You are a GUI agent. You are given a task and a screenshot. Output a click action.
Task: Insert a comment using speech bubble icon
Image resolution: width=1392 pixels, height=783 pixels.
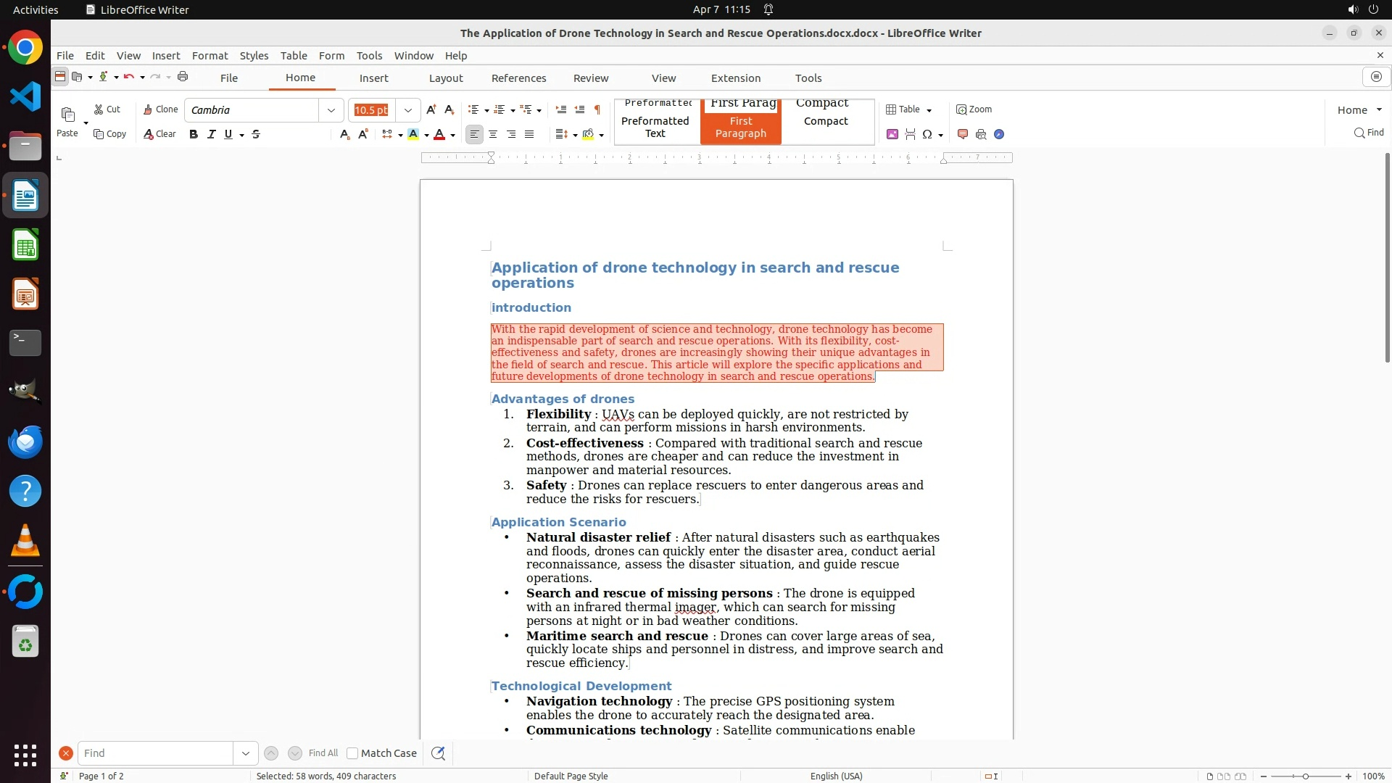tap(963, 134)
